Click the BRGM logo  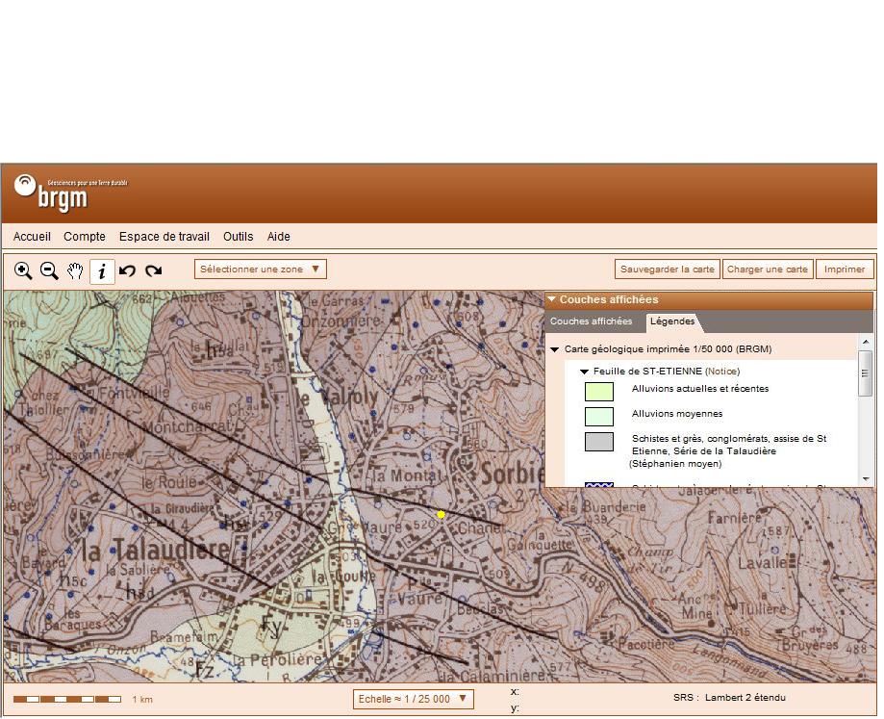coord(70,193)
